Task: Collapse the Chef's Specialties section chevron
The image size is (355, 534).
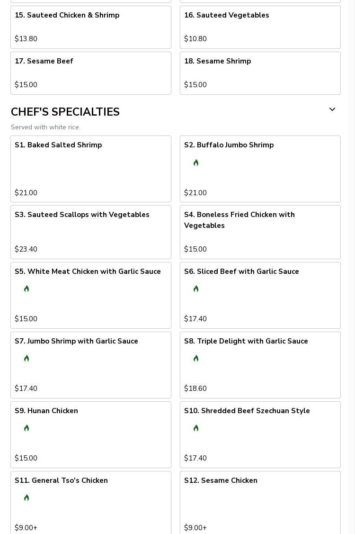Action: (332, 109)
